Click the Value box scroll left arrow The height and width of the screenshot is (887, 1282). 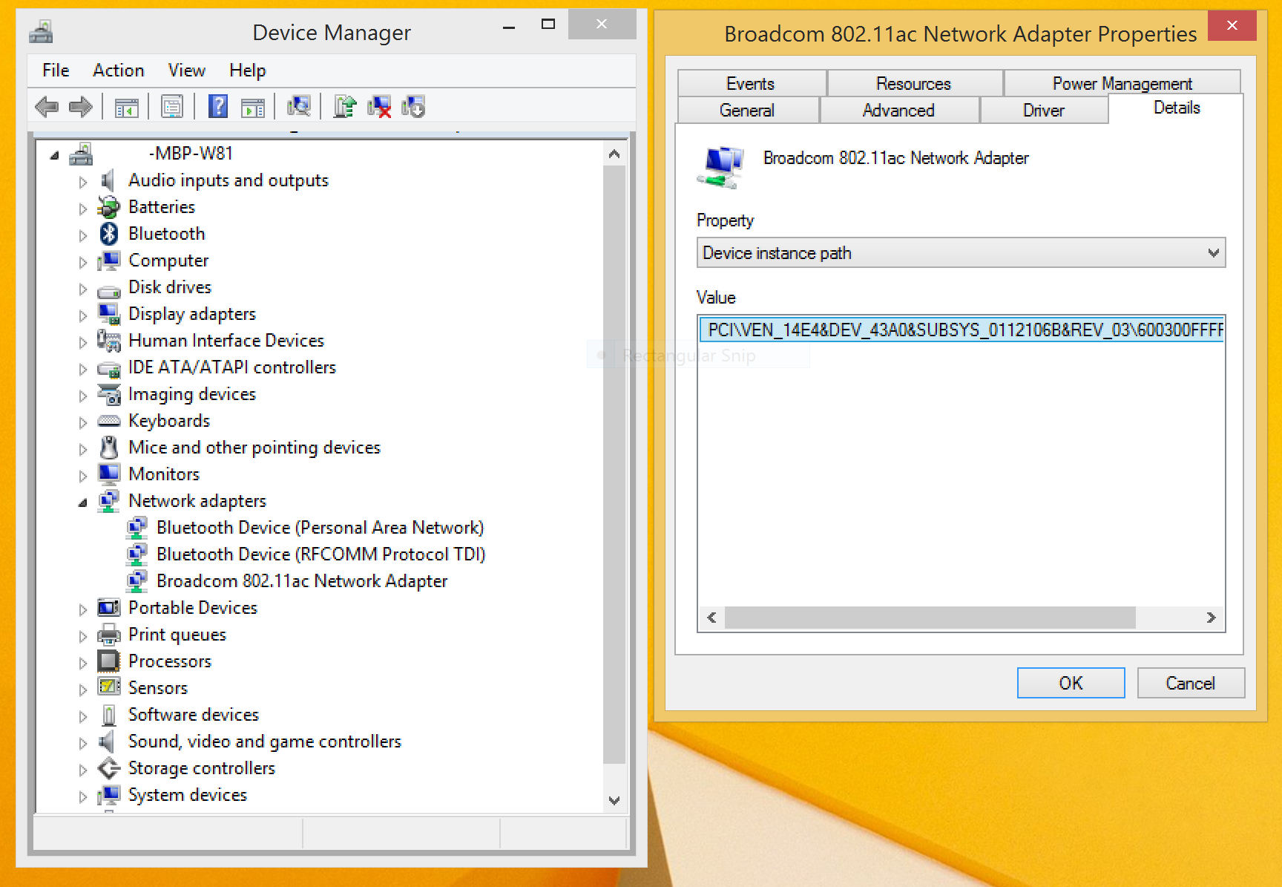(711, 618)
